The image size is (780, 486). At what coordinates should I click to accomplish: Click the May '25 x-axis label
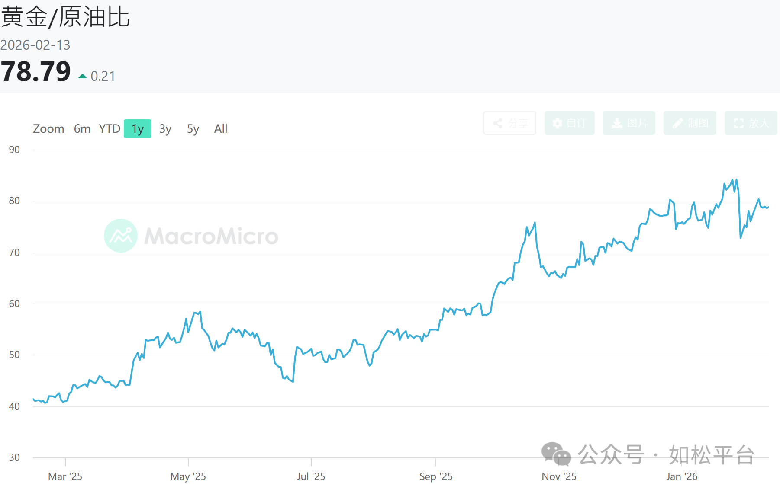pyautogui.click(x=188, y=476)
